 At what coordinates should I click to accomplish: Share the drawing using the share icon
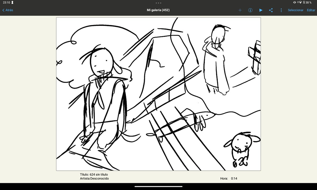coord(271,10)
